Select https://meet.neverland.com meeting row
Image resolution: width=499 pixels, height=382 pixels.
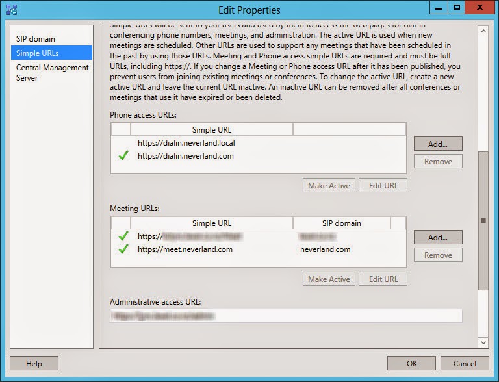coord(185,249)
